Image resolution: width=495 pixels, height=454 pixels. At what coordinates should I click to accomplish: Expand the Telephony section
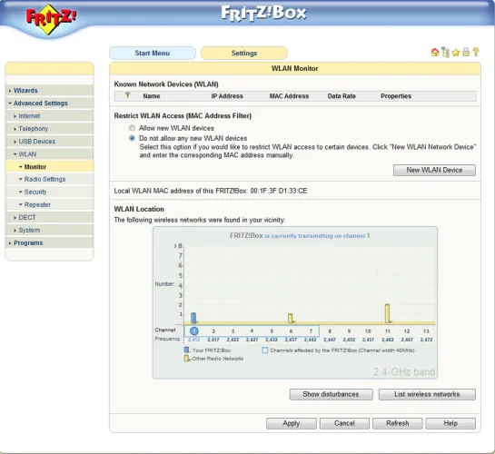(x=49, y=129)
